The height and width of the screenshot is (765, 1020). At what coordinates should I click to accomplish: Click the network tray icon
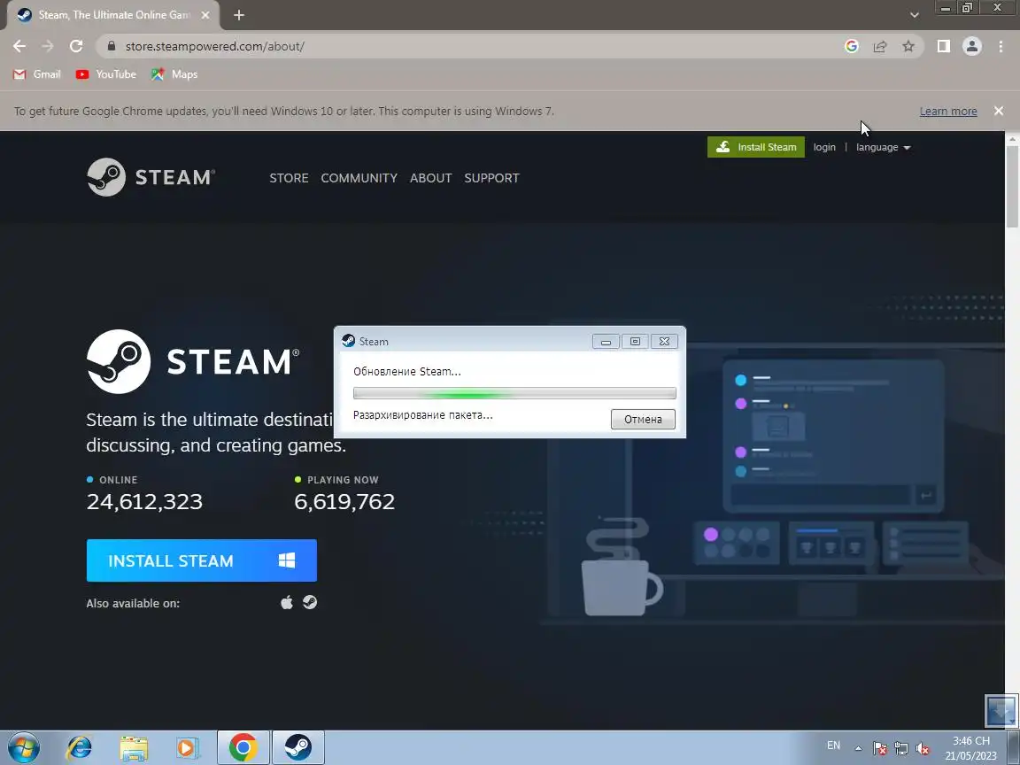pos(901,748)
